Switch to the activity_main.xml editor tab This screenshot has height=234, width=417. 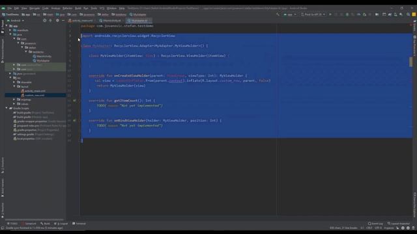coord(82,20)
